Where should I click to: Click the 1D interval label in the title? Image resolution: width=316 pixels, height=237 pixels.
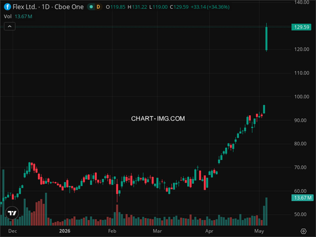coord(46,7)
